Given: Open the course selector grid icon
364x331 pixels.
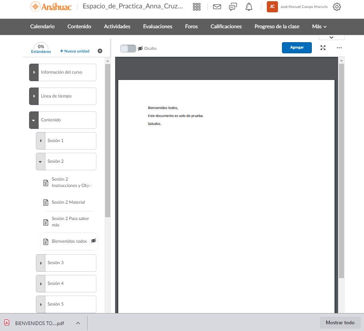Looking at the screenshot, I should tap(197, 7).
